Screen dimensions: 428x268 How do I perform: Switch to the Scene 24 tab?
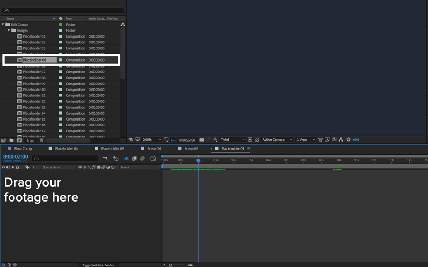click(x=154, y=149)
